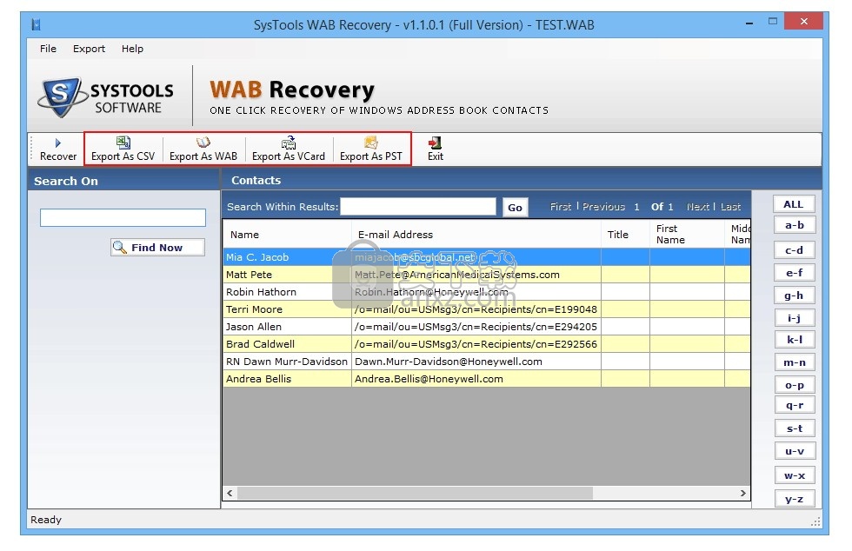Select the Andrea Bellis contact row
This screenshot has width=852, height=551.
(x=486, y=379)
